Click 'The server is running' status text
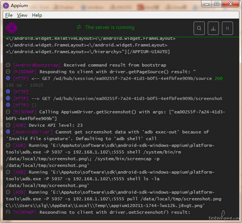Viewport: 242px width, 223px height. 110,27
